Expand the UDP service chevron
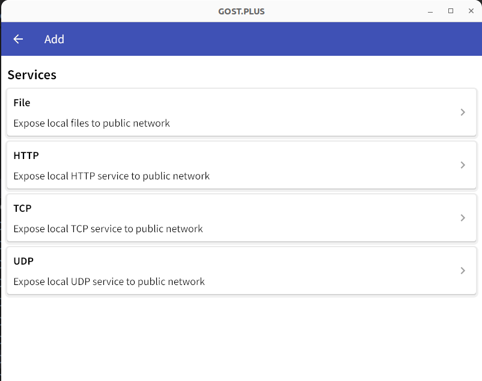This screenshot has height=381, width=482. tap(463, 271)
